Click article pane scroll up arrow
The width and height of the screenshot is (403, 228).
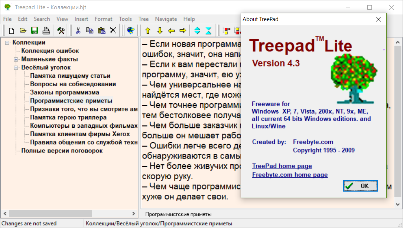point(397,42)
